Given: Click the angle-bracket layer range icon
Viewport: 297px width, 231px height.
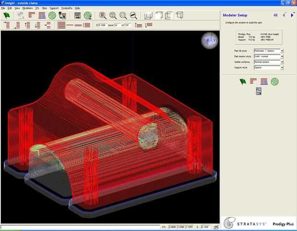Looking at the screenshot, I should click(x=148, y=25).
